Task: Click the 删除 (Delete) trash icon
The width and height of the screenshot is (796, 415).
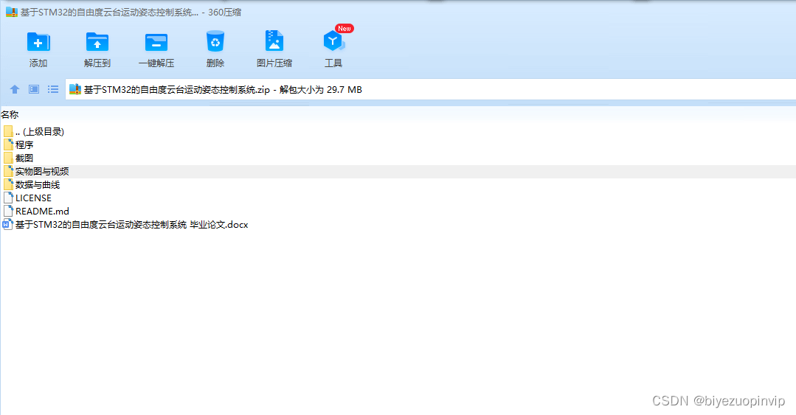Action: 215,41
